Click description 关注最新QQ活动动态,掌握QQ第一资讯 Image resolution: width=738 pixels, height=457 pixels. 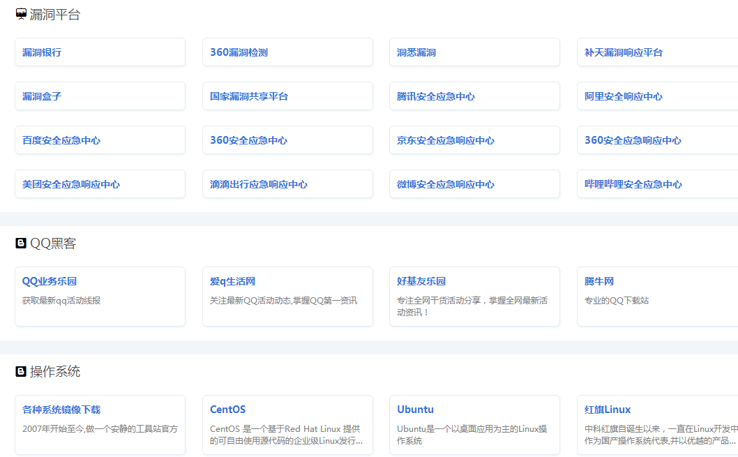[283, 301]
